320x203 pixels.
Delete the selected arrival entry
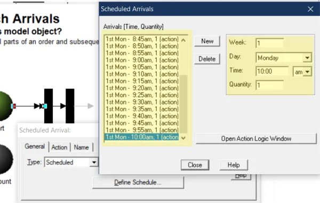(x=207, y=59)
